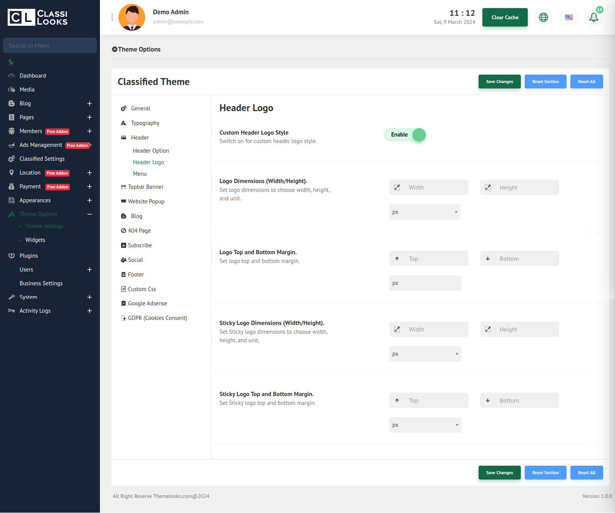Image resolution: width=615 pixels, height=513 pixels.
Task: Open unit dropdown for Sticky Logo Margin
Action: pos(425,425)
